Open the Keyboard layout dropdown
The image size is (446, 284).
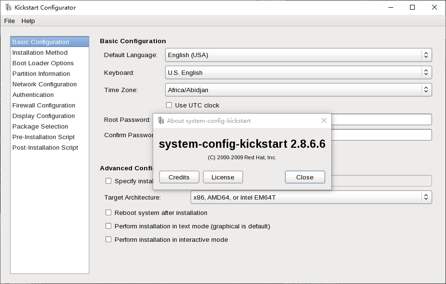pos(299,72)
